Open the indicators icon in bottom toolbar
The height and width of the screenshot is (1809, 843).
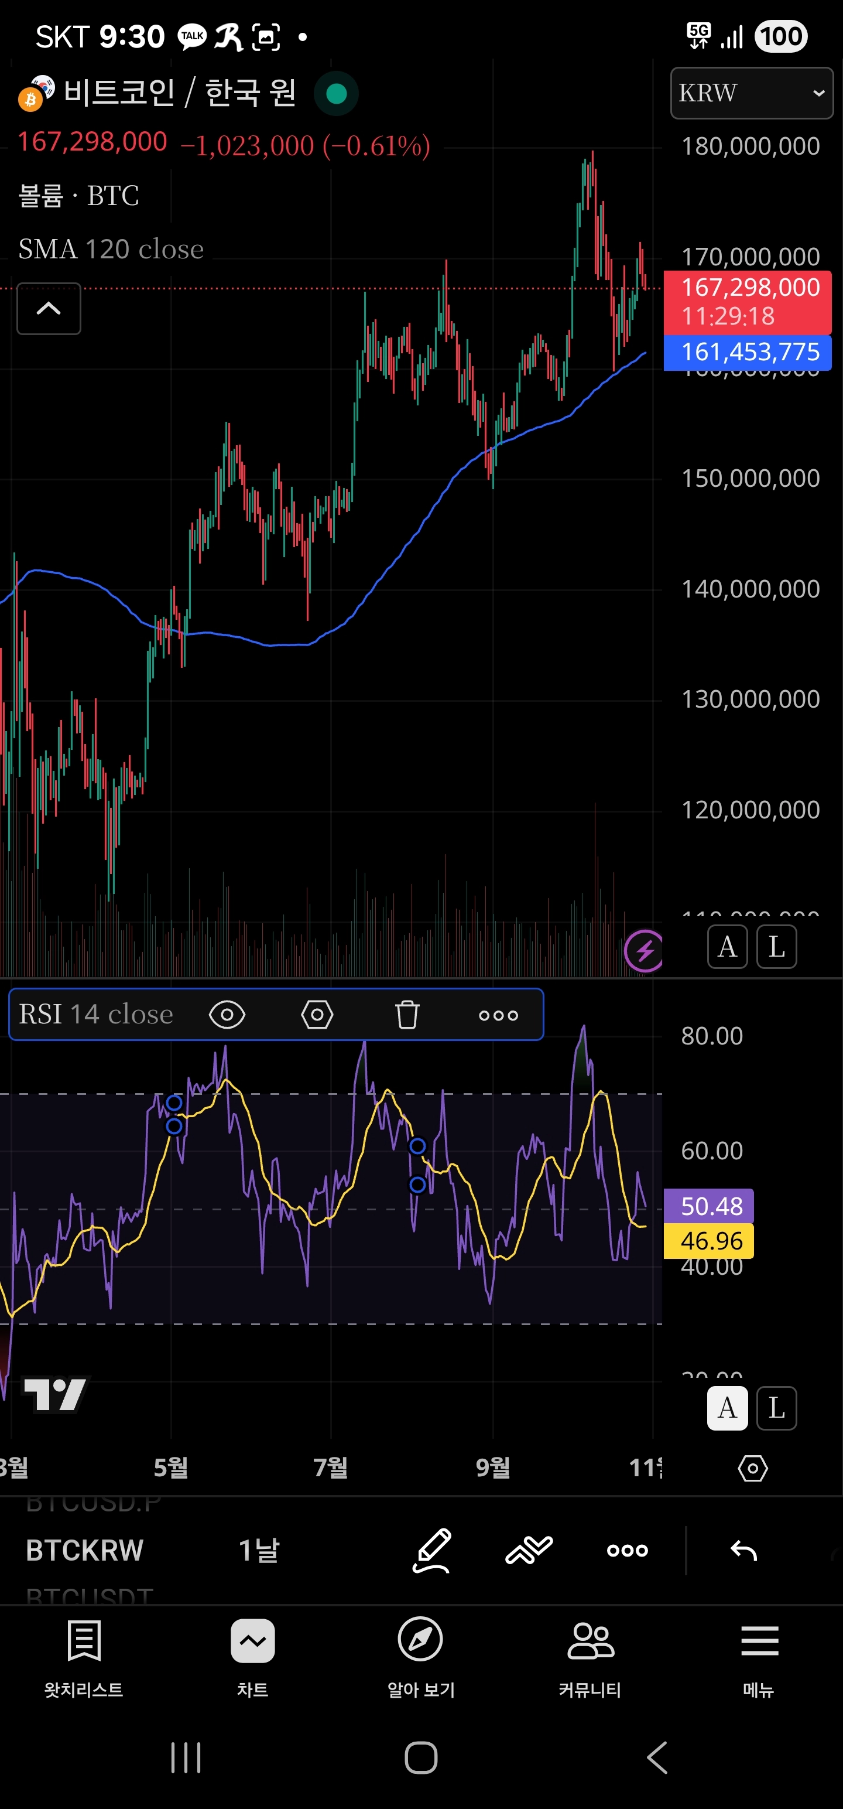coord(529,1550)
